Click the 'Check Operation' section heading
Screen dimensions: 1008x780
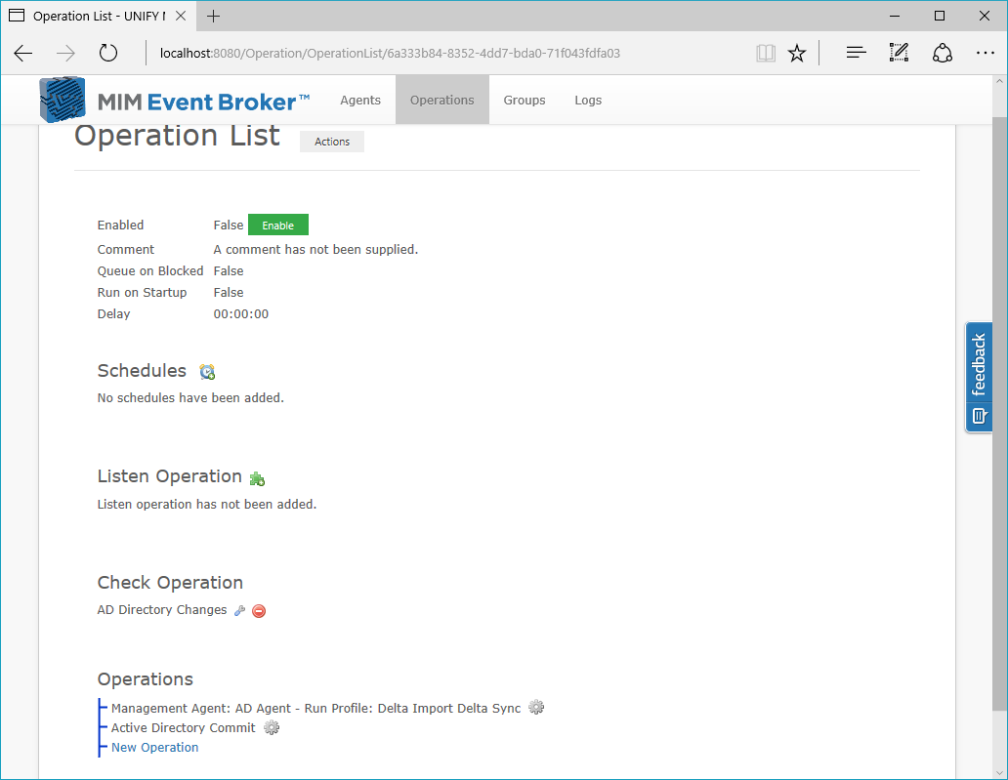170,582
